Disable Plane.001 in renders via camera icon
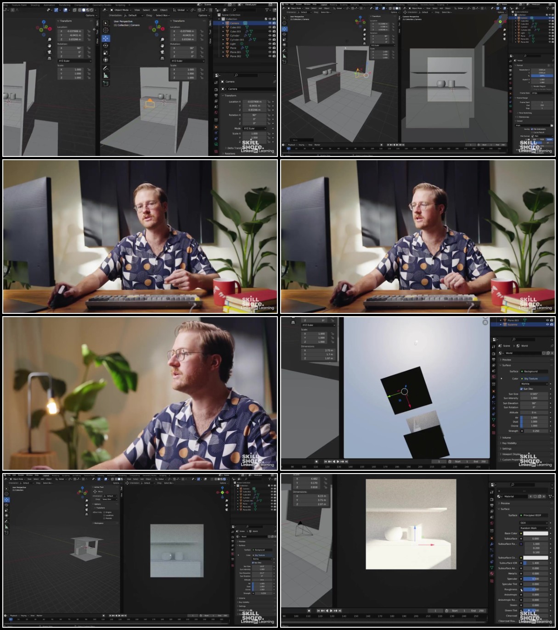 tap(274, 52)
